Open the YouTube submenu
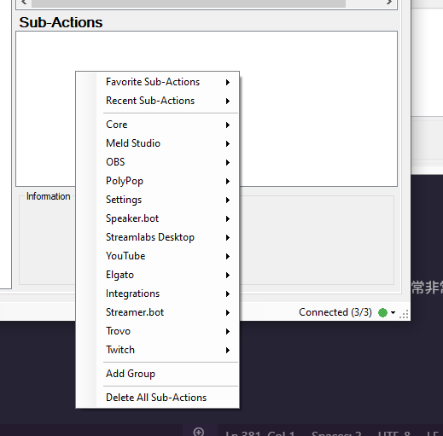Image resolution: width=443 pixels, height=436 pixels. click(x=157, y=256)
